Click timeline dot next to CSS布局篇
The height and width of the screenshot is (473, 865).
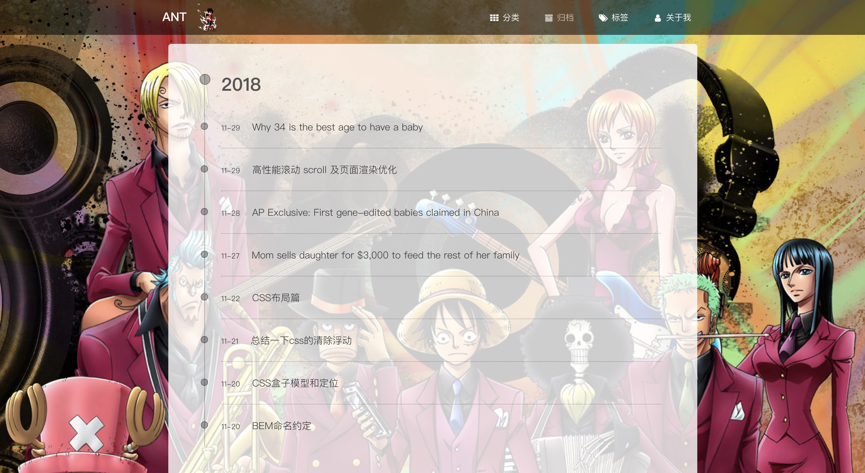click(x=204, y=297)
